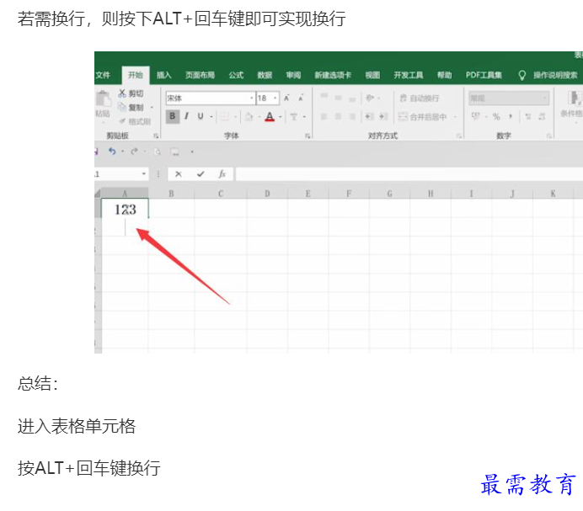Toggle Italic formatting (I)
Screen dimensions: 583x511
(x=186, y=116)
